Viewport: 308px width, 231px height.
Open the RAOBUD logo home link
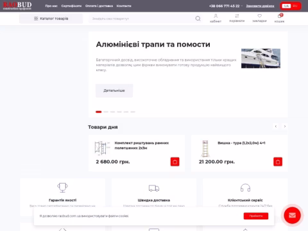17,6
